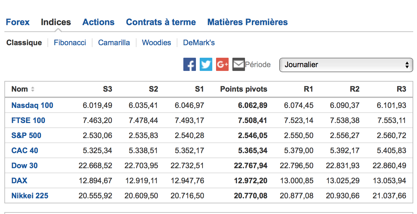Open the S&P 500 index page
The width and height of the screenshot is (417, 214).
[26, 136]
